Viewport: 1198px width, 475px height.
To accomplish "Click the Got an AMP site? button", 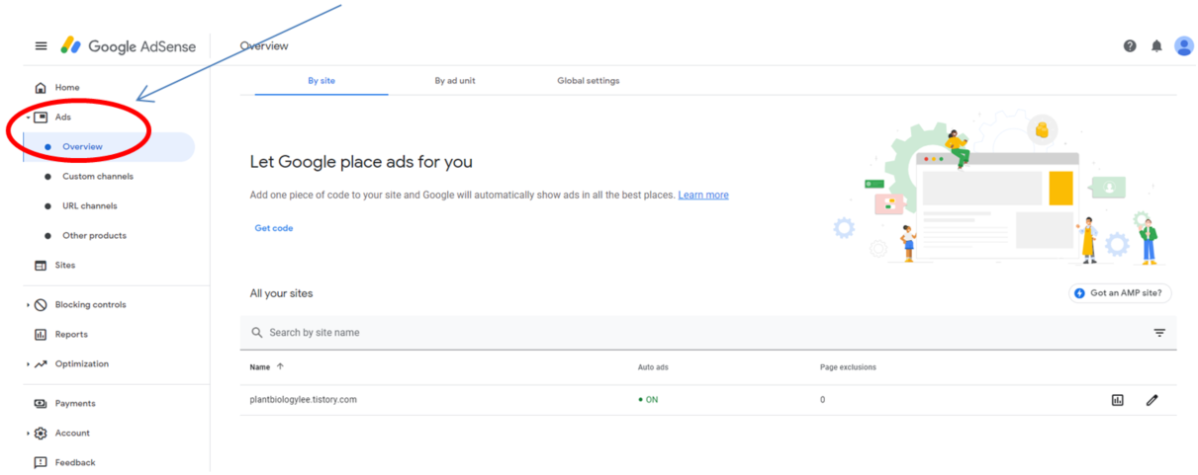I will 1120,293.
